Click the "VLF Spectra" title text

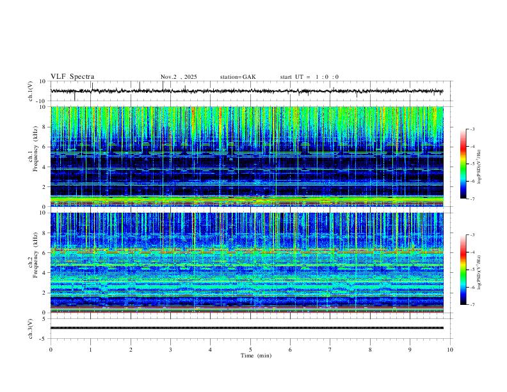pyautogui.click(x=72, y=77)
